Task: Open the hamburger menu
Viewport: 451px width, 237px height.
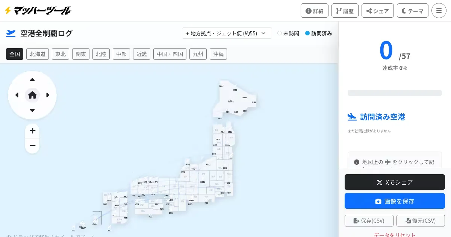Action: pyautogui.click(x=439, y=11)
